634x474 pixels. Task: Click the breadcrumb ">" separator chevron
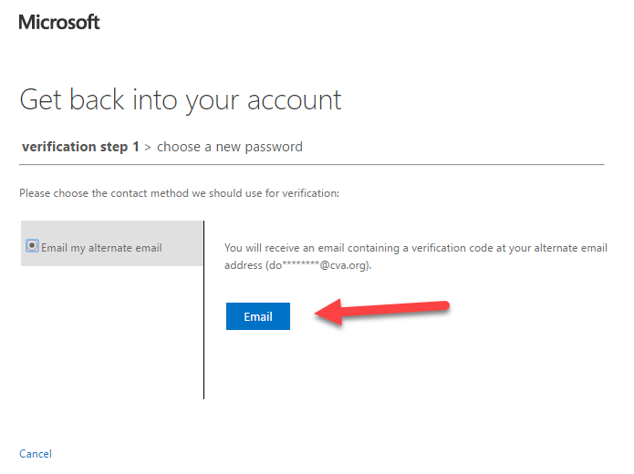[x=148, y=148]
